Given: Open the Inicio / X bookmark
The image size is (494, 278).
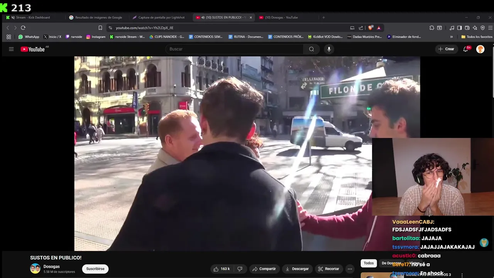Looking at the screenshot, I should pos(52,37).
